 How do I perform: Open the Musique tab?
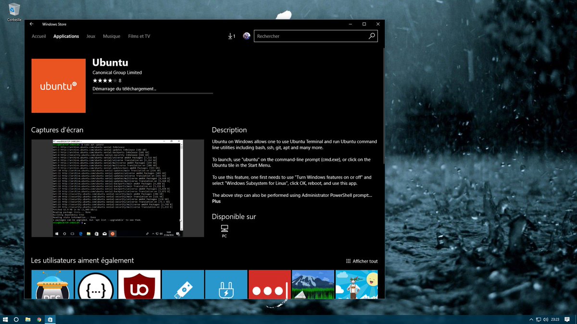coord(112,36)
